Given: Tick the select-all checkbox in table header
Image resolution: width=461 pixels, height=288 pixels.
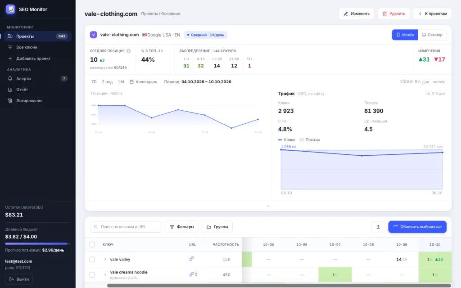Looking at the screenshot, I should (92, 244).
